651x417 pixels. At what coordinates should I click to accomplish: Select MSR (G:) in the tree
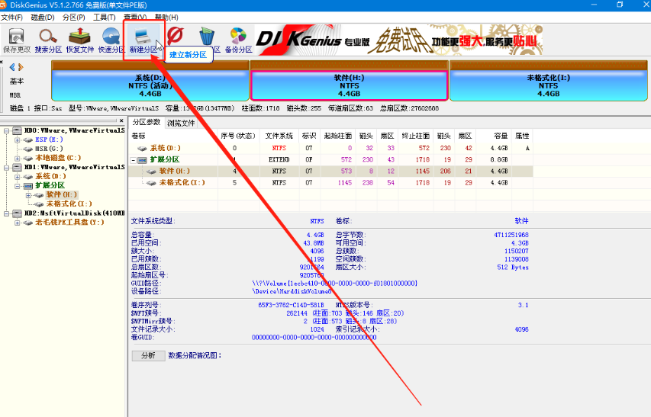tap(49, 149)
